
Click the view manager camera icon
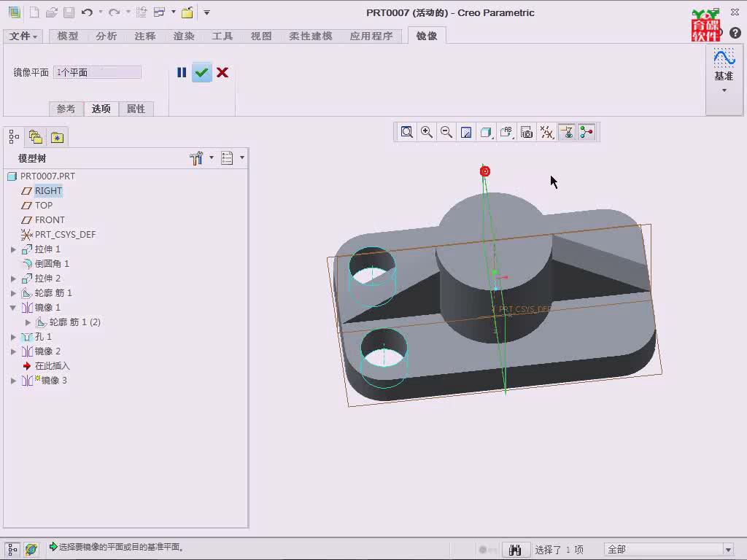point(527,132)
